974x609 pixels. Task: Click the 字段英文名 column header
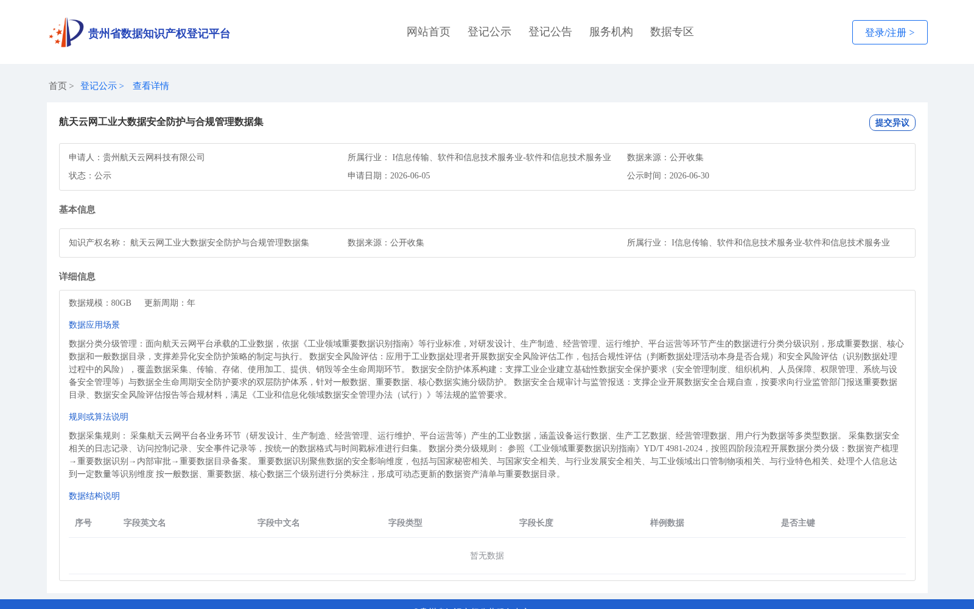click(145, 523)
